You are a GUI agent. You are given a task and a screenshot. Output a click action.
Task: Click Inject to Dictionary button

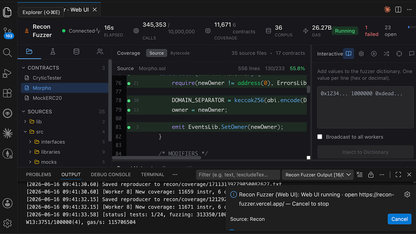pyautogui.click(x=365, y=152)
